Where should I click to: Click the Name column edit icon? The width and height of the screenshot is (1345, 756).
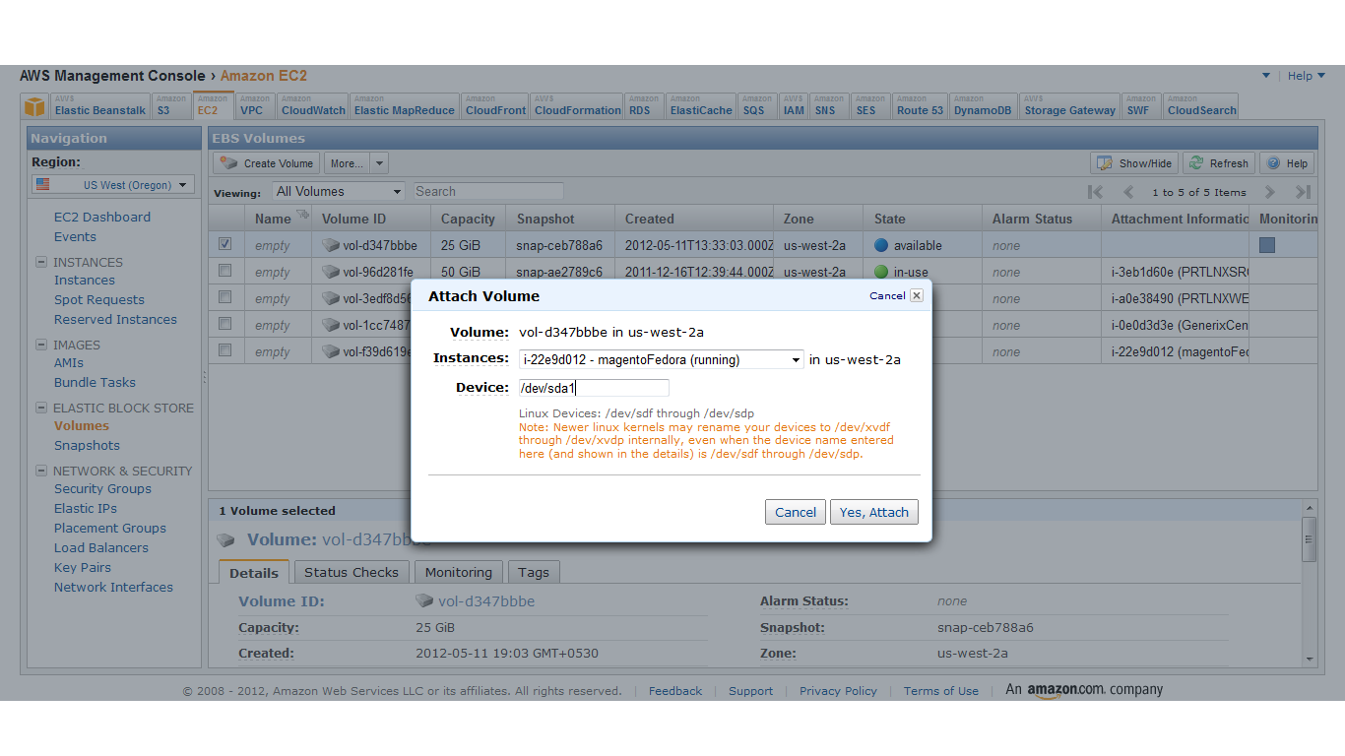click(302, 215)
